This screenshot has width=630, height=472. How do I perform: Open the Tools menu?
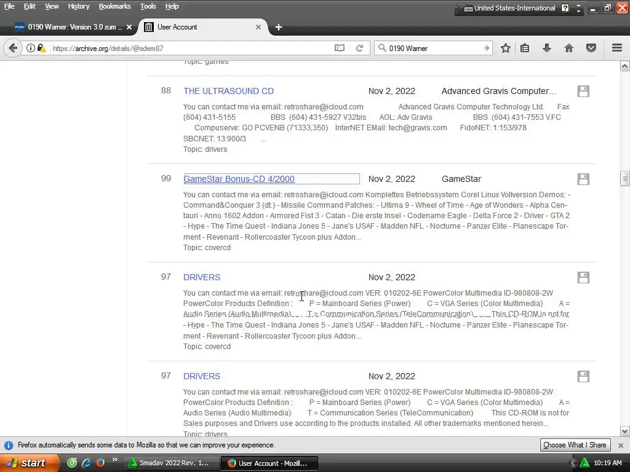[x=148, y=6]
